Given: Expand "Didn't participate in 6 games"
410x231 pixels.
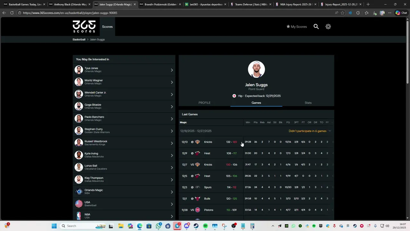Looking at the screenshot, I should (x=310, y=131).
